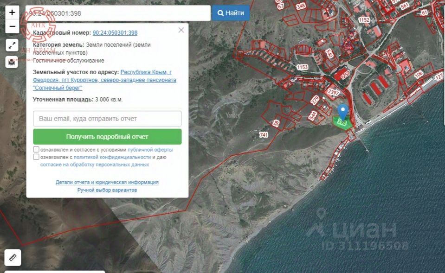Click Уточненная площадь 3 006 кв.м. text
The image size is (445, 273).
click(x=77, y=100)
